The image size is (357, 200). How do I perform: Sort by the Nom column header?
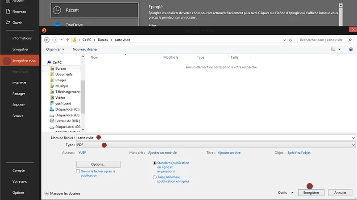94,57
